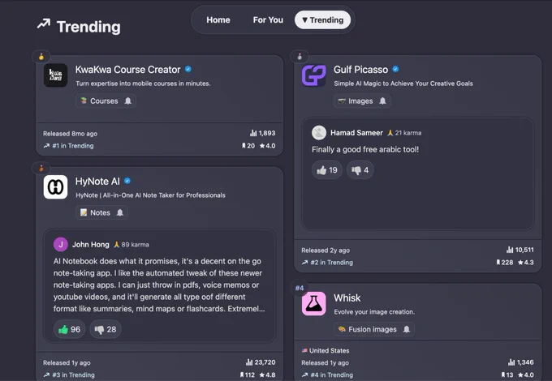Bookmark Gulf Picasso with 228 saves
Image resolution: width=552 pixels, height=381 pixels.
pyautogui.click(x=504, y=262)
